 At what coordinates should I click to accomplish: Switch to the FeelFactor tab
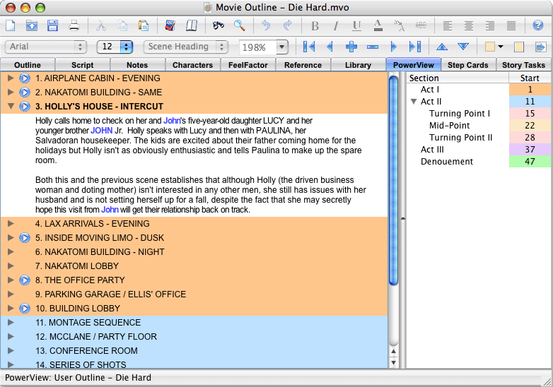point(248,65)
